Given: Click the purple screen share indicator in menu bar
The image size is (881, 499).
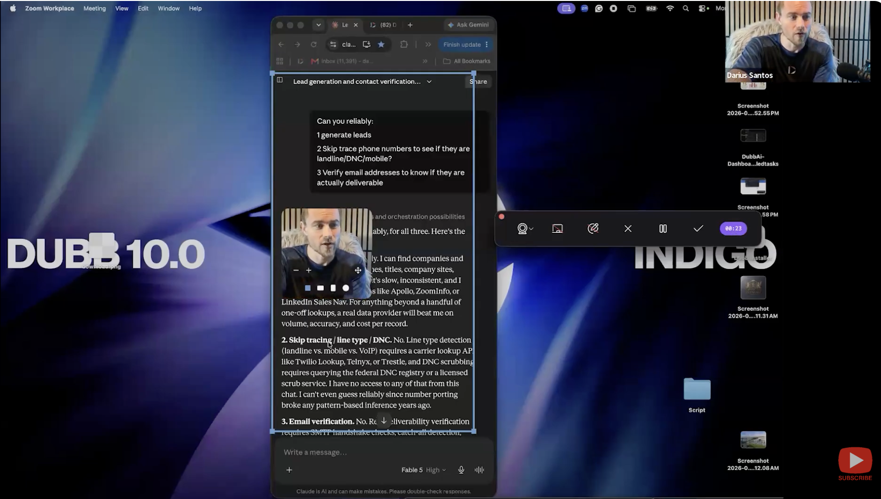Looking at the screenshot, I should [x=566, y=9].
